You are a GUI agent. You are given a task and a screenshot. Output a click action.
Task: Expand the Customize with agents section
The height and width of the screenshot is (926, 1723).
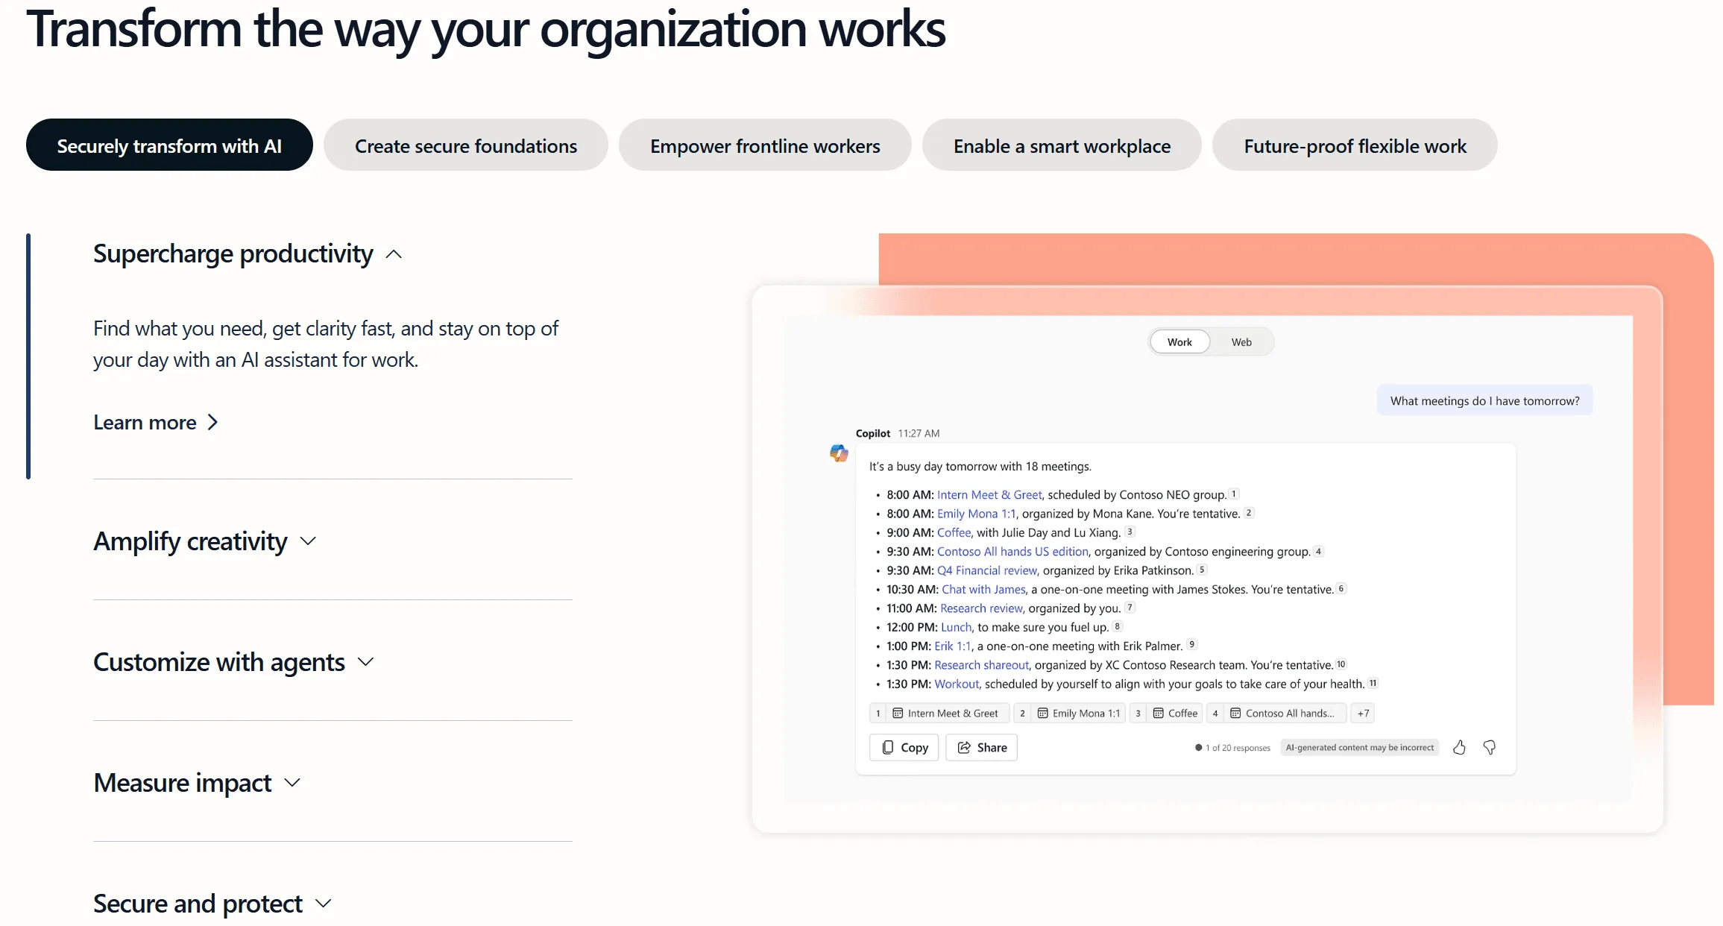pyautogui.click(x=233, y=662)
